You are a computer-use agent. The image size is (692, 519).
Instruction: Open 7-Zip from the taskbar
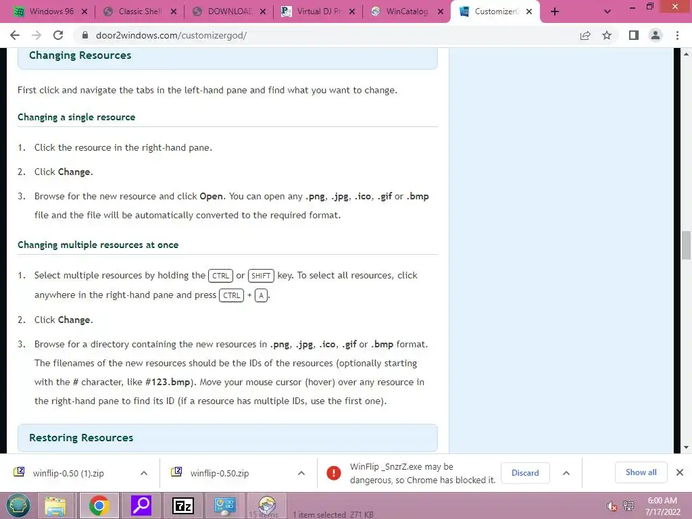pyautogui.click(x=183, y=505)
